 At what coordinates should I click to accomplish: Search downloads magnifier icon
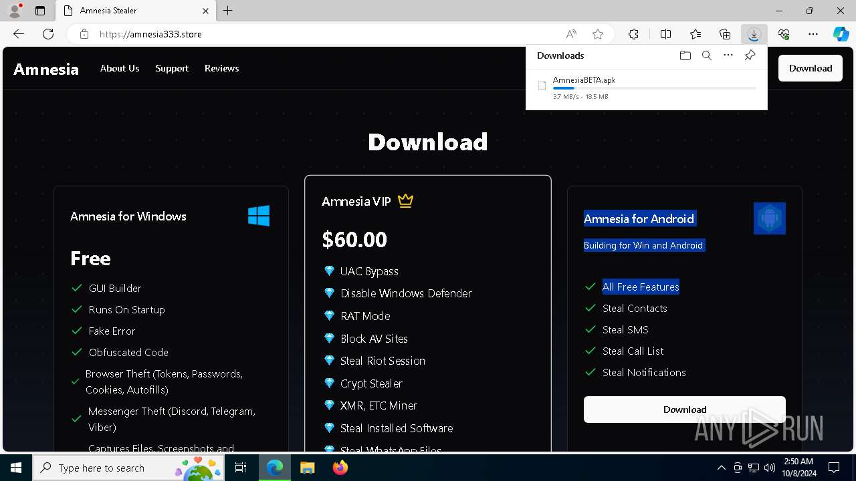(x=707, y=55)
